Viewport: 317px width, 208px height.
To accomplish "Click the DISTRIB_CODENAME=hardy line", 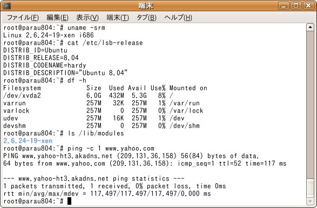I will (x=45, y=65).
